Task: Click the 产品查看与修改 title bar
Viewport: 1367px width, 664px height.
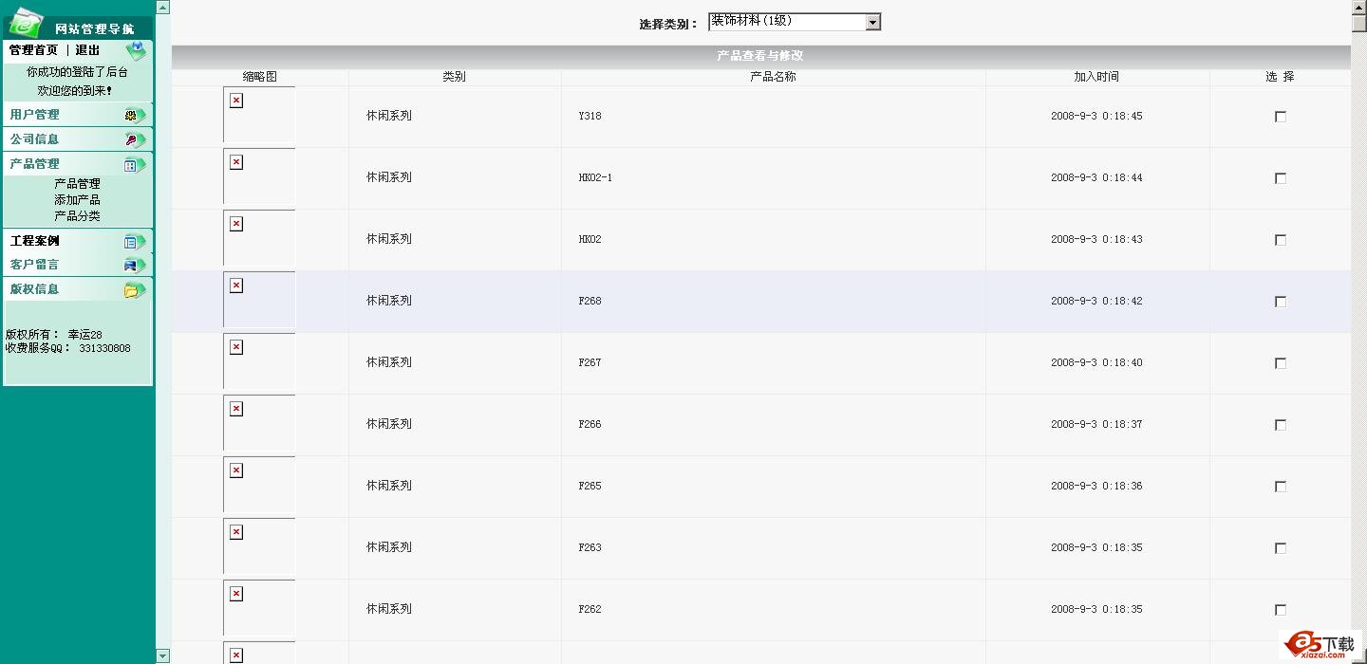Action: pyautogui.click(x=760, y=56)
